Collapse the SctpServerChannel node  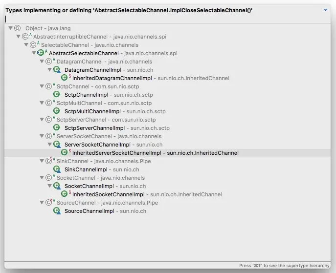42,119
